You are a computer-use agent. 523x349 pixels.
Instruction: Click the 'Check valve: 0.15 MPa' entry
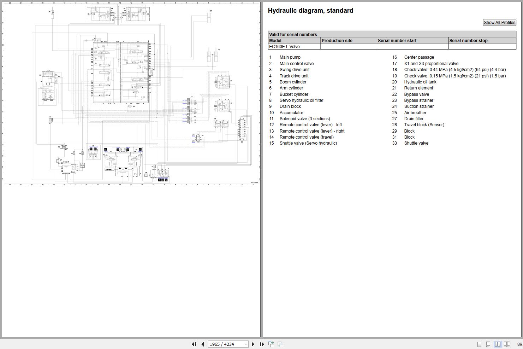pyautogui.click(x=455, y=76)
